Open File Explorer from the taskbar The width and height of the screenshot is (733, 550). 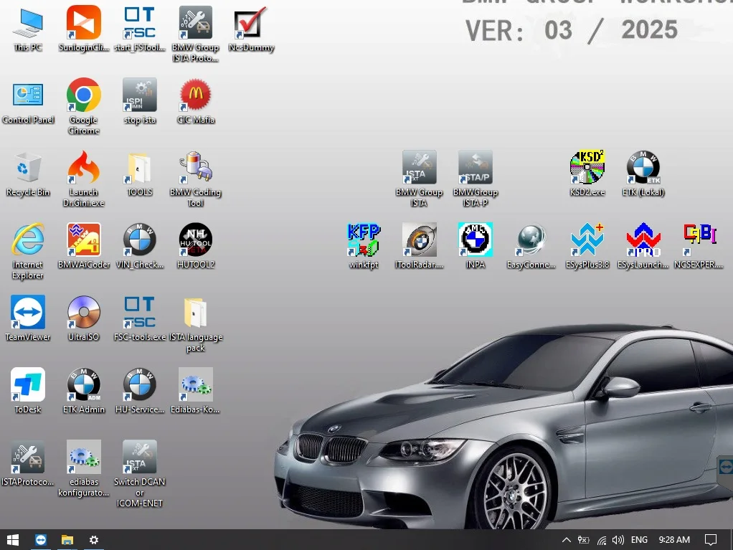67,539
